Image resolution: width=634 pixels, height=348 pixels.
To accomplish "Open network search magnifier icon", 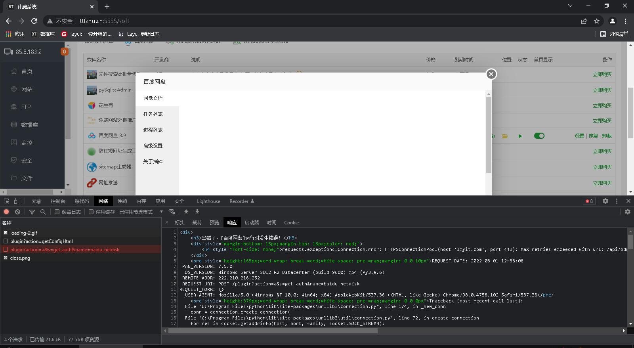I will tap(43, 212).
